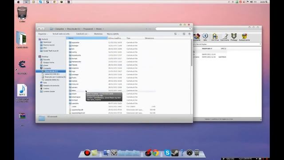Open the sticky notes icon in the dock
The width and height of the screenshot is (284, 160).
pos(95,153)
